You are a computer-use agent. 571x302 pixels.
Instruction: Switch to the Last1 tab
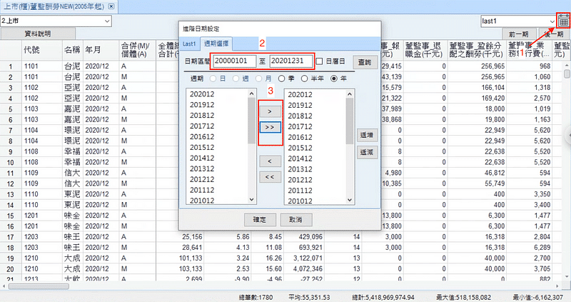pyautogui.click(x=189, y=44)
